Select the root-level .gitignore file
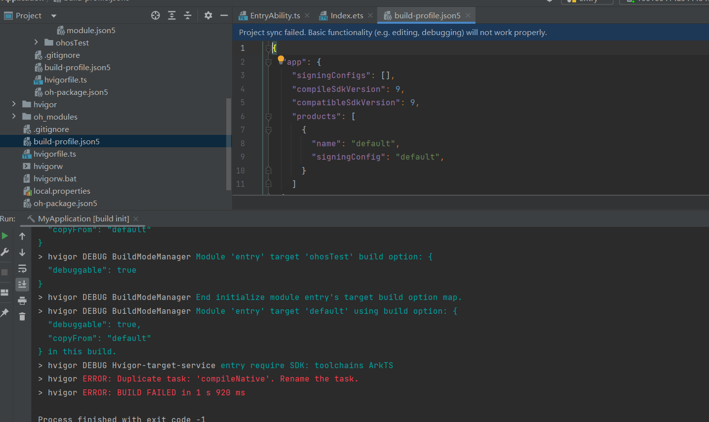 (x=51, y=129)
